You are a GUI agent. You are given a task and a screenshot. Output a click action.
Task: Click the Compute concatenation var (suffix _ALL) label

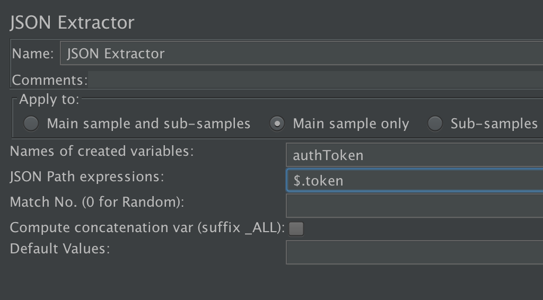(x=147, y=228)
